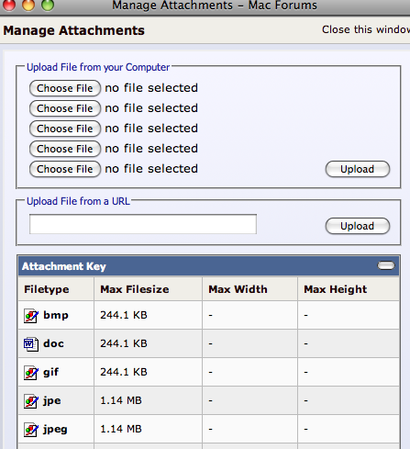This screenshot has height=449, width=410.
Task: Click the Max Width column header
Action: pyautogui.click(x=238, y=289)
